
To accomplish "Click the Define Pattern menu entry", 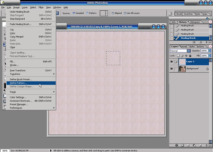I will (x=18, y=83).
